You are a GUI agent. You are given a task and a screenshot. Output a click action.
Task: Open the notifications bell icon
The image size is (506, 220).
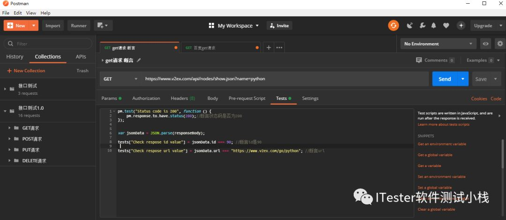tap(434, 25)
